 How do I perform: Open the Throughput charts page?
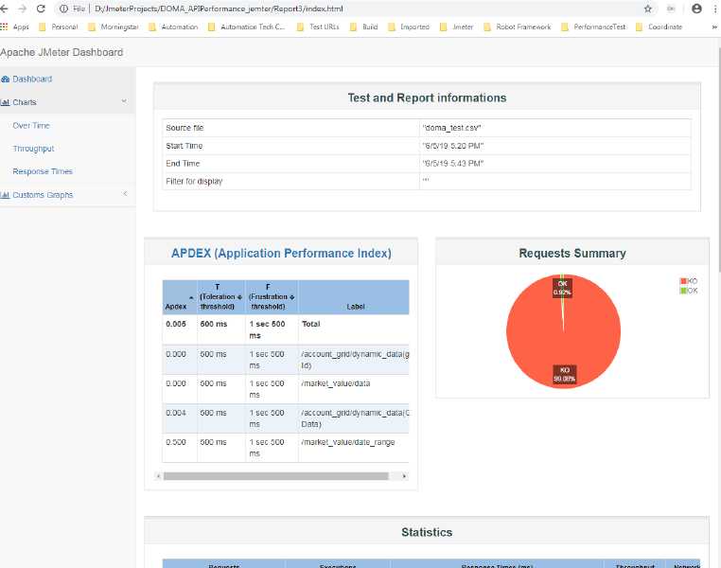point(33,149)
